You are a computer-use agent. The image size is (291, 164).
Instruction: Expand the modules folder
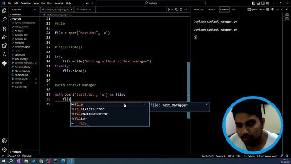(x=19, y=43)
